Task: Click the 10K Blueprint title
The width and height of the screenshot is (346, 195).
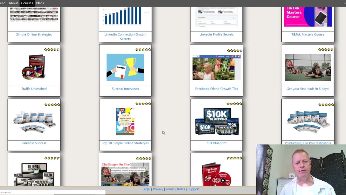Action: tap(217, 143)
